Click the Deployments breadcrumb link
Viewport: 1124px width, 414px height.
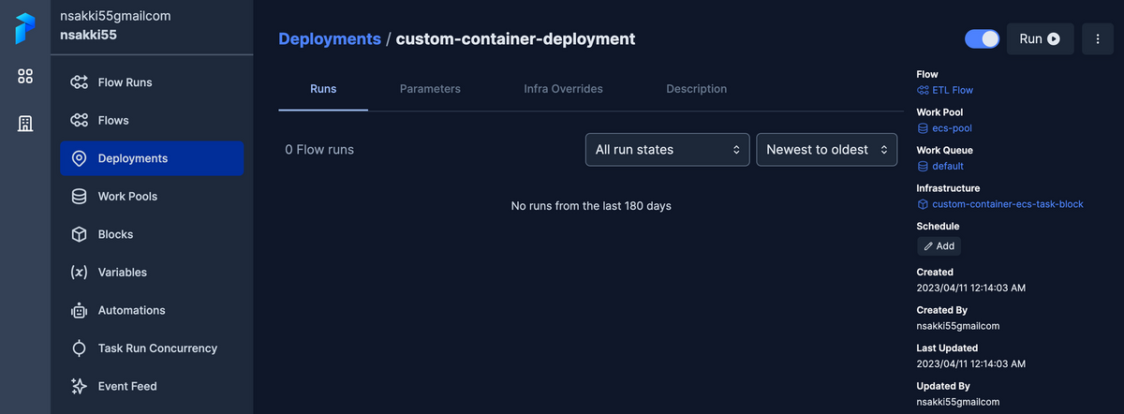click(330, 39)
